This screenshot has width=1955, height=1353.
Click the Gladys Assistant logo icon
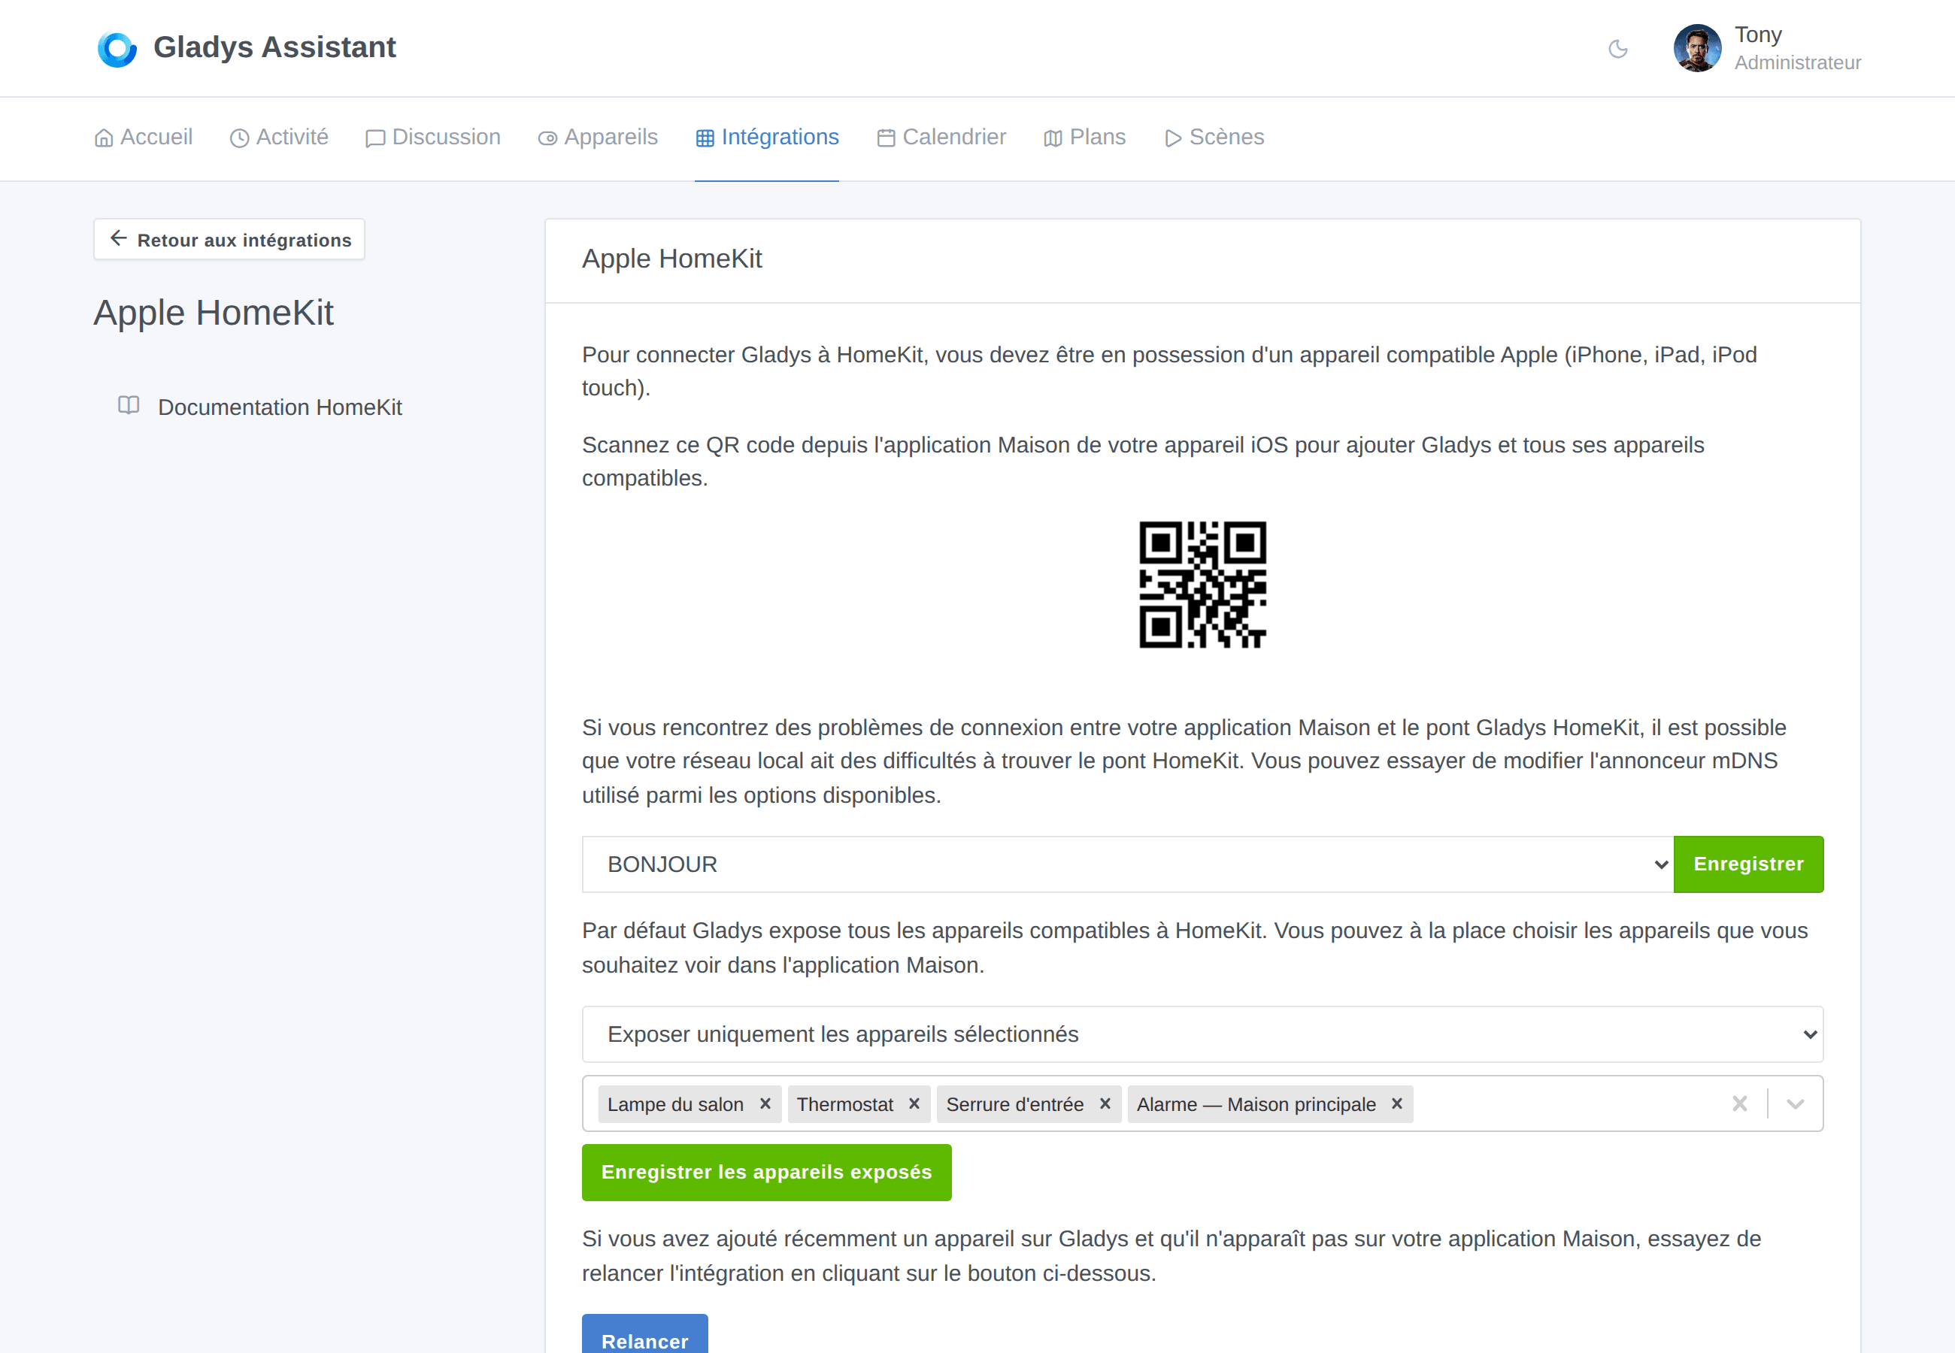pos(117,48)
